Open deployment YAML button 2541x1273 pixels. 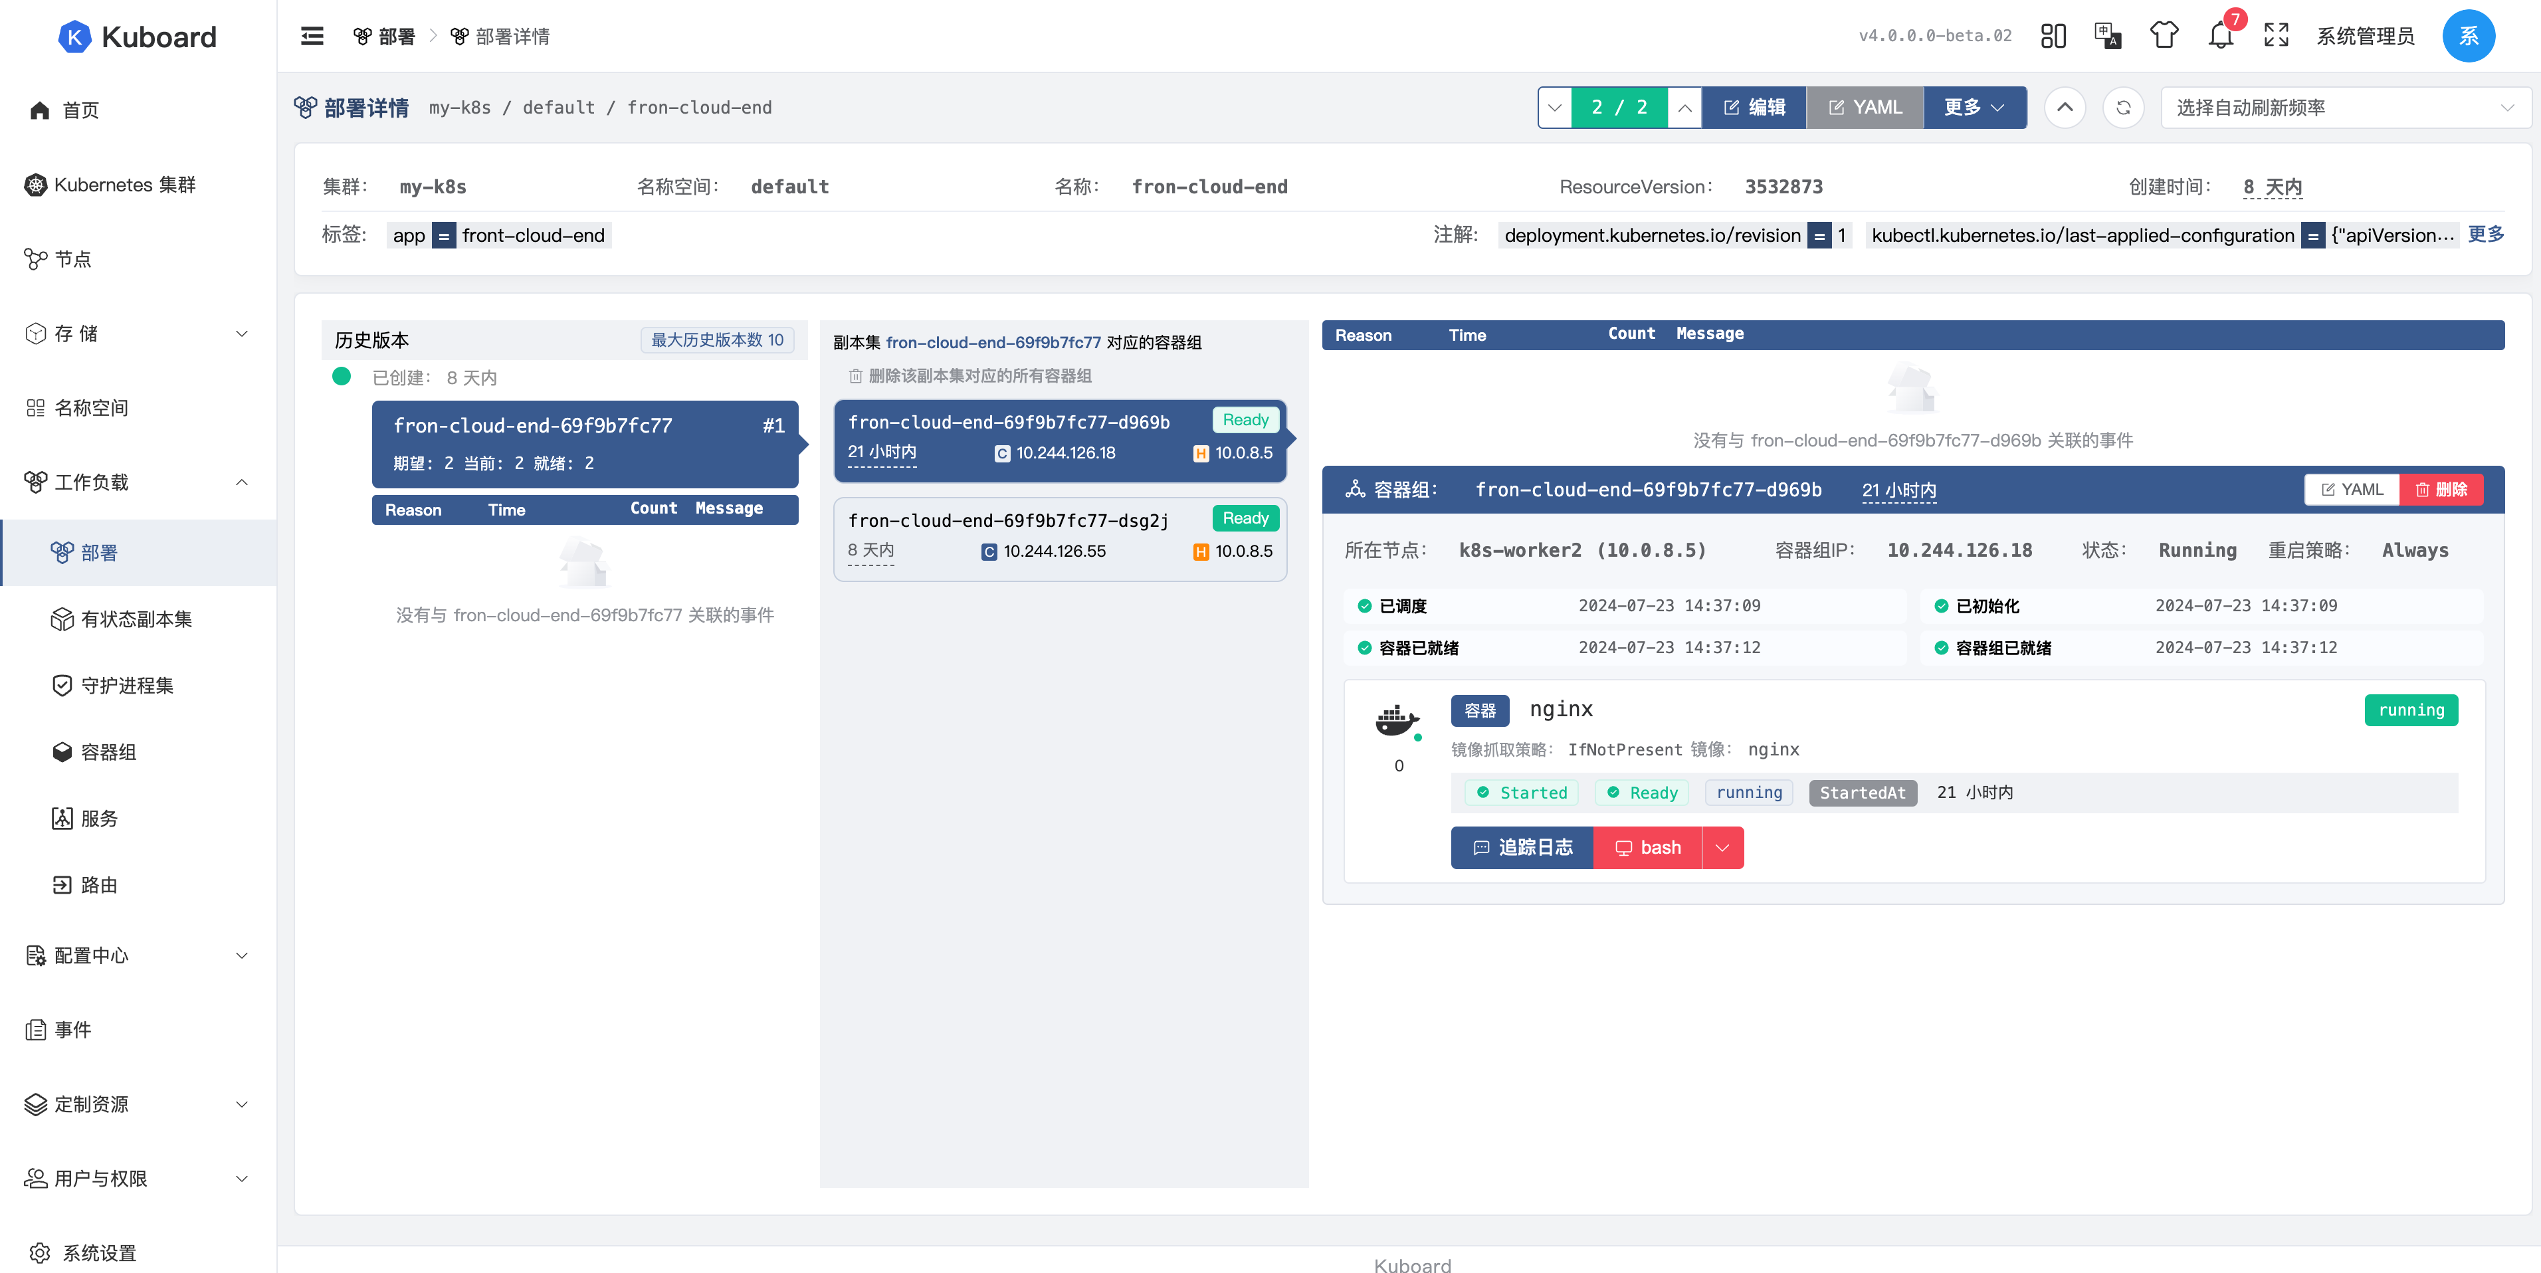point(1865,108)
